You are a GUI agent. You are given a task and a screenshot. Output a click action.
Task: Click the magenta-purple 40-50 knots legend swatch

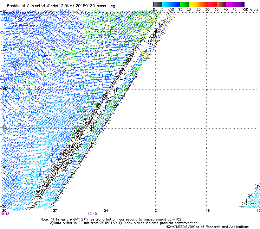tap(235, 4)
